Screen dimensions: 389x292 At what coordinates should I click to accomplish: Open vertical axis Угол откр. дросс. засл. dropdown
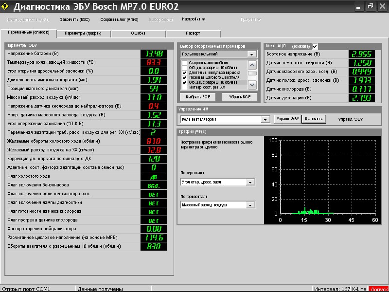tap(250, 182)
